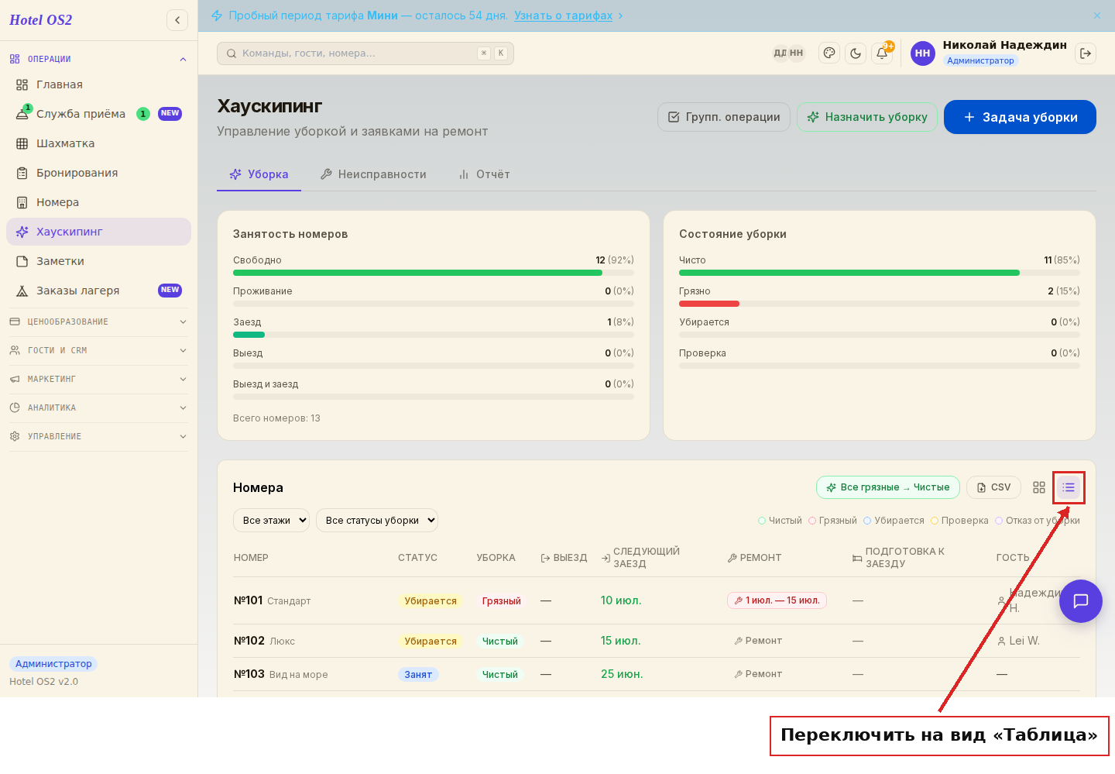Click the Задача уборки button
The height and width of the screenshot is (774, 1115).
[1020, 117]
